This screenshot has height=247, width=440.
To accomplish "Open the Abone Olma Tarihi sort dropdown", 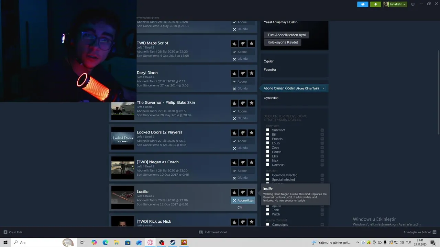I will (310, 89).
